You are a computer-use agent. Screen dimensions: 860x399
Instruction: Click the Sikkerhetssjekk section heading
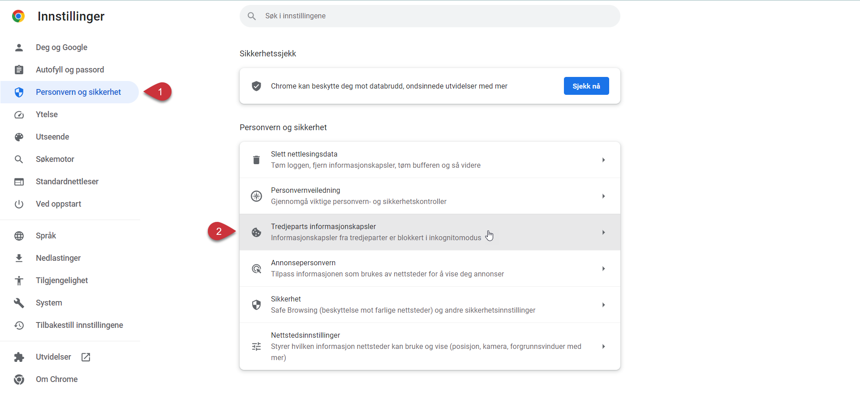268,54
